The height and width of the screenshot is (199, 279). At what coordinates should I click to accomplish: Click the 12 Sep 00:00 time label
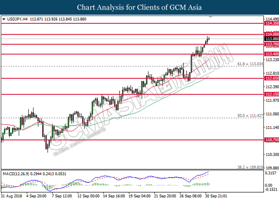pyautogui.click(x=88, y=196)
